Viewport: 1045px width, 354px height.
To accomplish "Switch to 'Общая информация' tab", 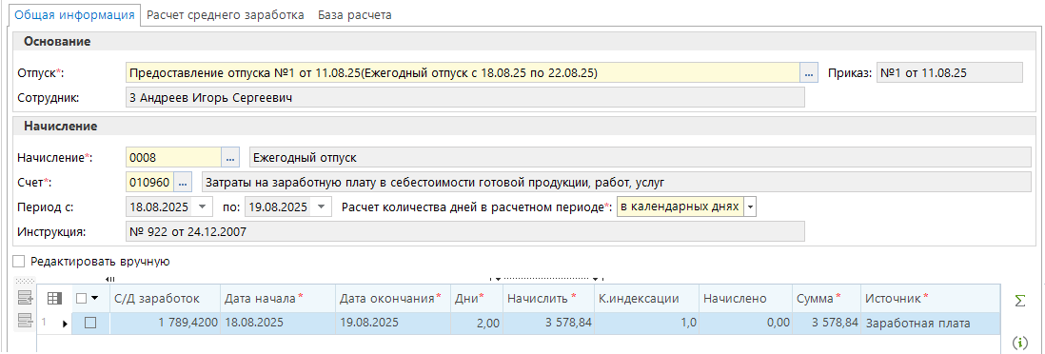I will [x=74, y=14].
